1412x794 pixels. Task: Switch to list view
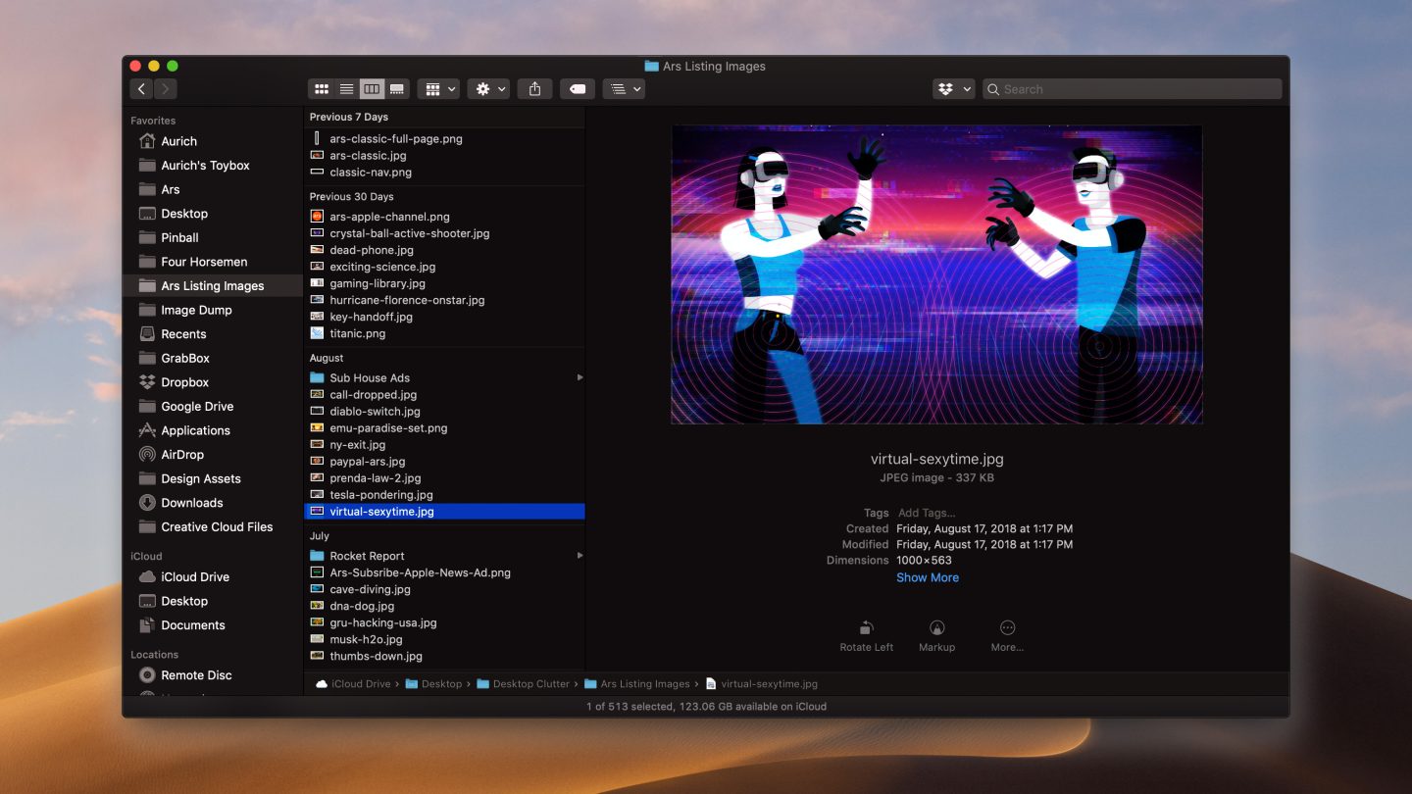pyautogui.click(x=346, y=88)
